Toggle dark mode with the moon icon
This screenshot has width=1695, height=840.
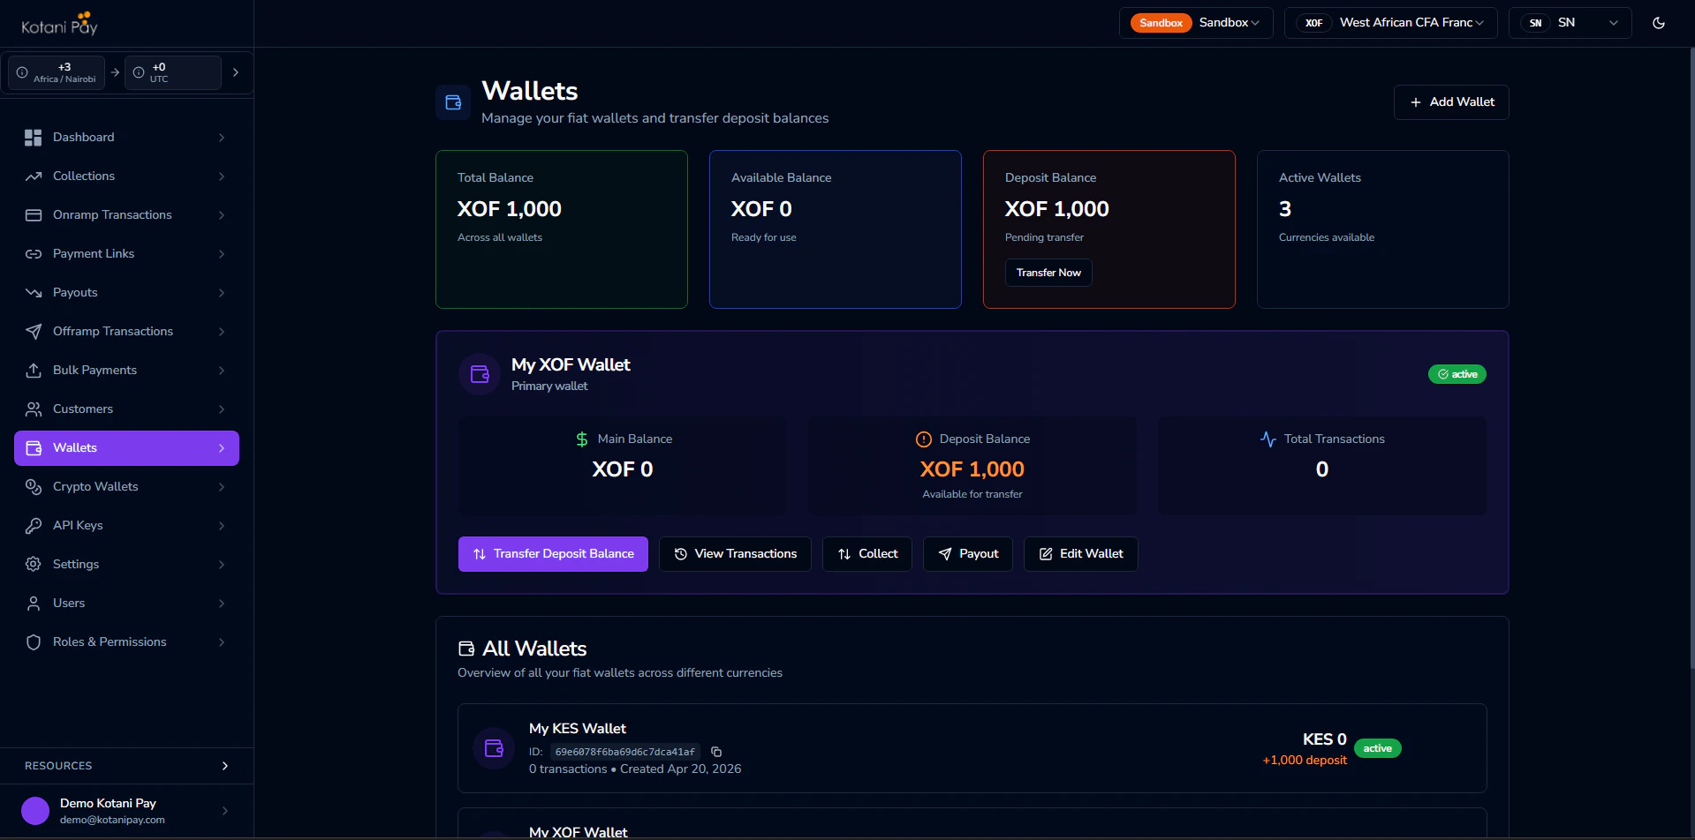pyautogui.click(x=1659, y=23)
